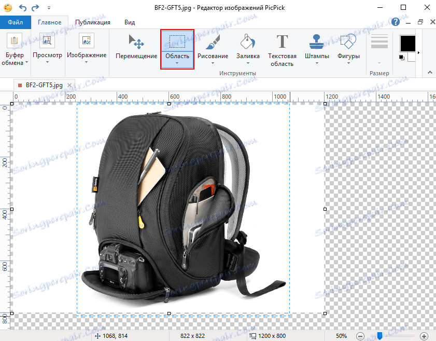Click the 50% zoom level indicator
The height and width of the screenshot is (341, 436).
pos(341,336)
